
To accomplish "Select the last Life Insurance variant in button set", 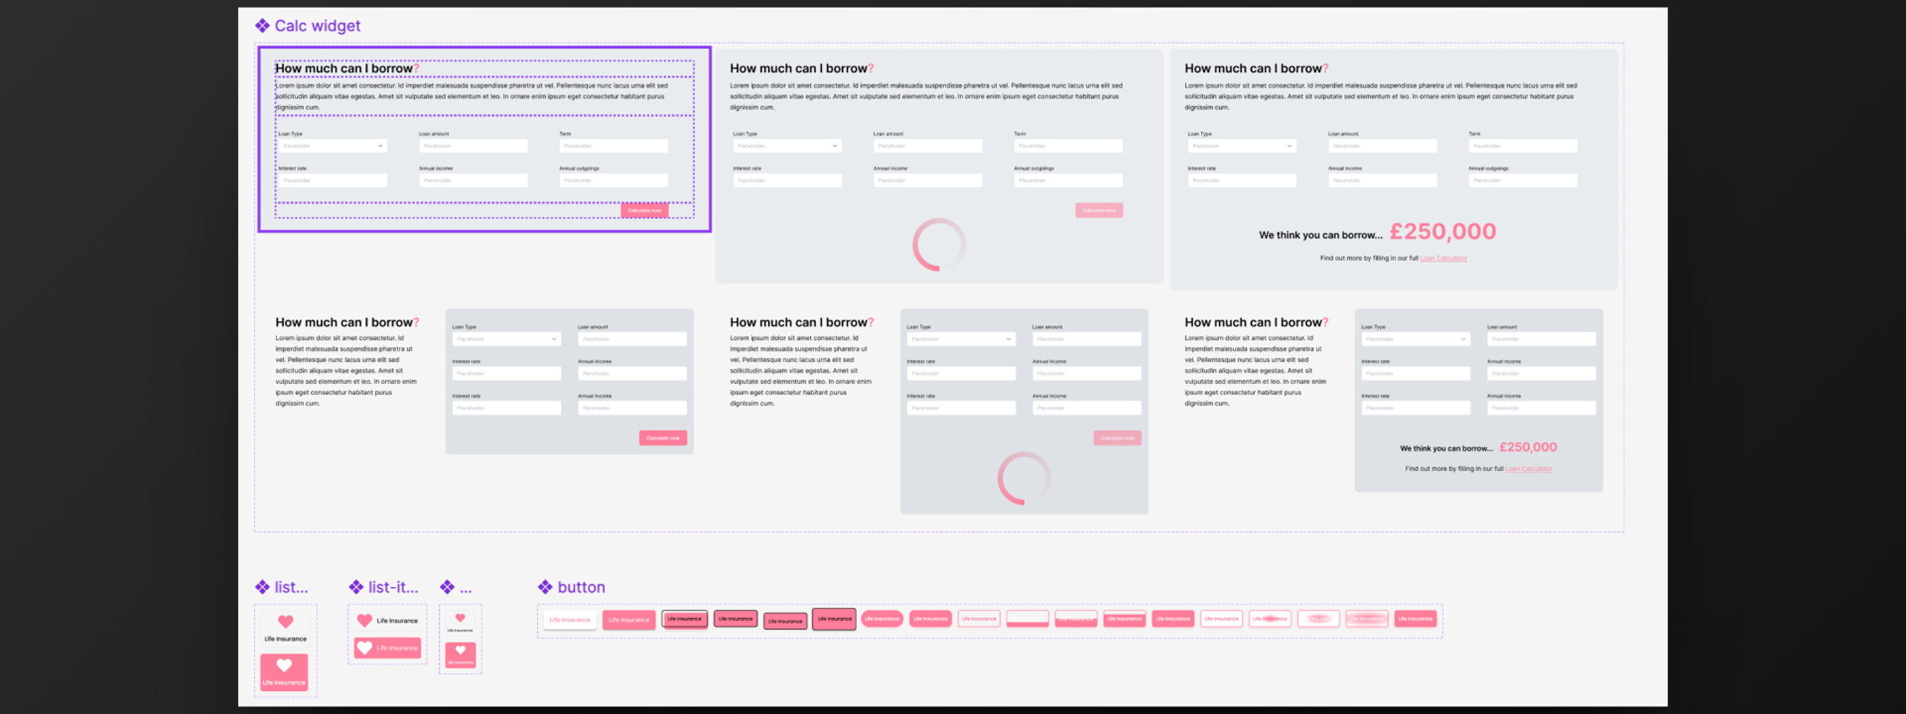I will coord(1415,619).
